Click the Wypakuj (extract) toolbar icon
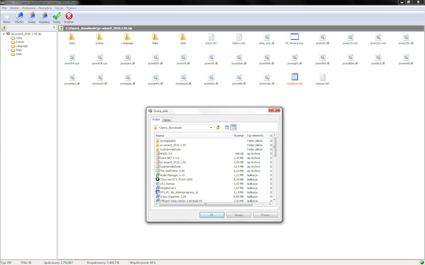The image size is (425, 265). pyautogui.click(x=44, y=16)
